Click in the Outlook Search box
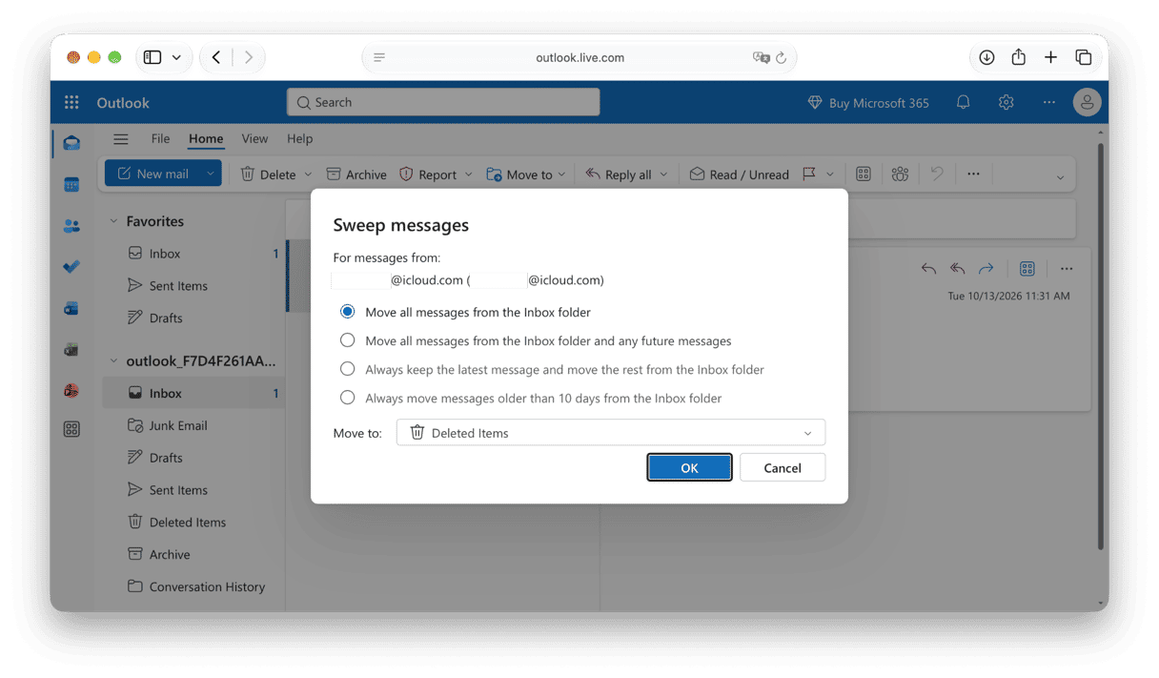This screenshot has width=1159, height=678. pyautogui.click(x=443, y=102)
